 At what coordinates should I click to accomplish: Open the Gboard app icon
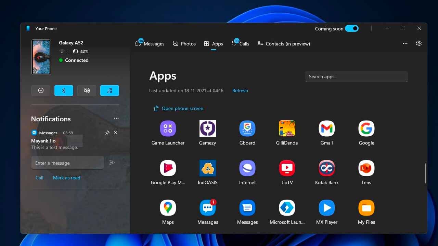247,129
